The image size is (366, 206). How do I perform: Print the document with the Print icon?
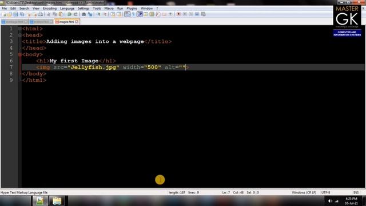41,14
